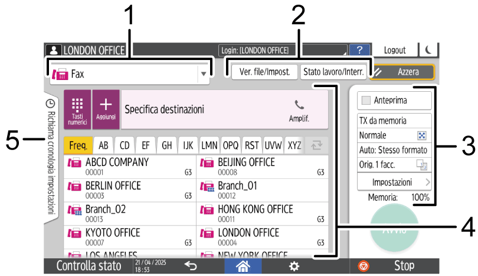Tap the Orig. 1 facc. pages icon
The height and width of the screenshot is (276, 478).
click(x=422, y=165)
